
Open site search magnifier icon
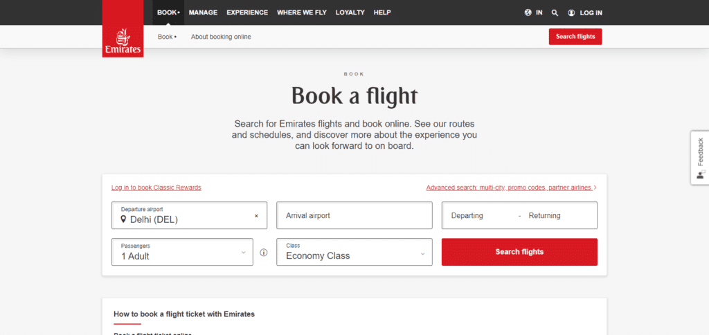pyautogui.click(x=555, y=12)
